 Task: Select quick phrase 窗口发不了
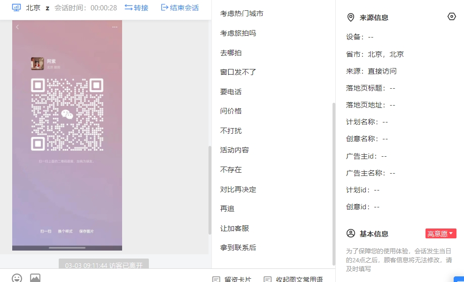pos(238,72)
